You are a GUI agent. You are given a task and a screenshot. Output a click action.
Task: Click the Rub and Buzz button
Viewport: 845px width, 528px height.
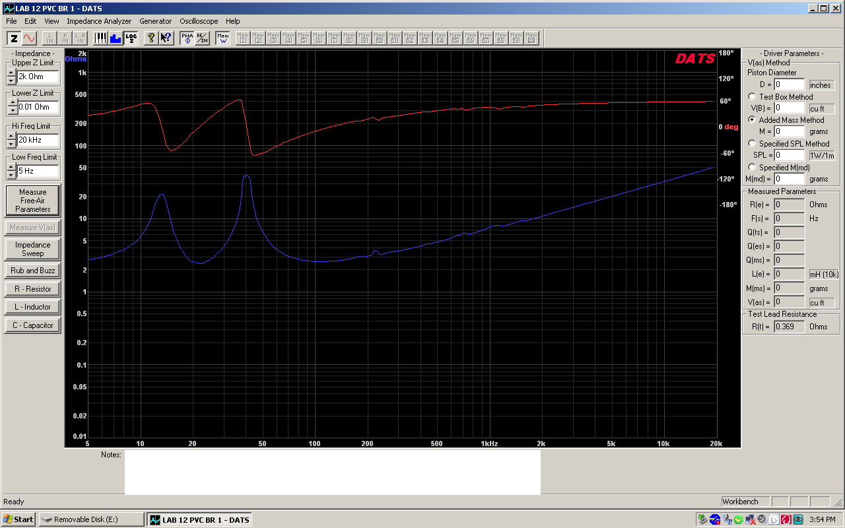click(x=32, y=271)
